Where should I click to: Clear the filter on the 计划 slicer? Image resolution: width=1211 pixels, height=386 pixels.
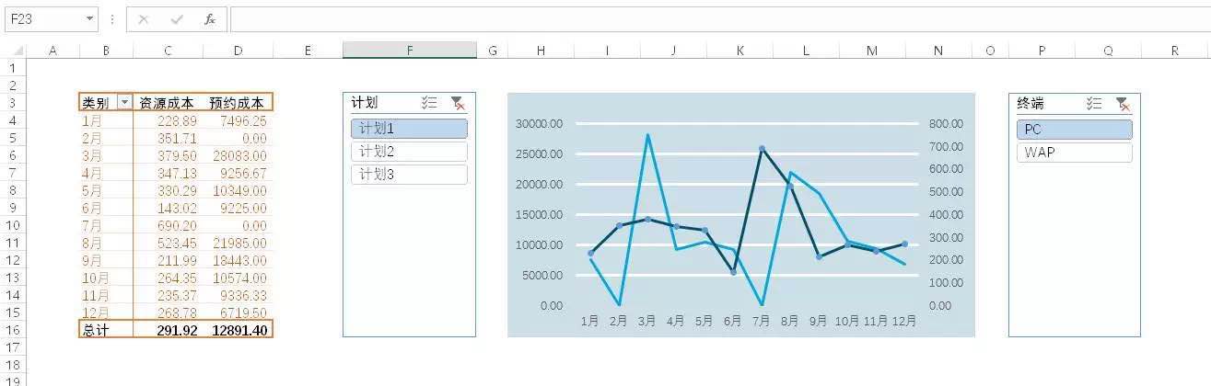[458, 104]
